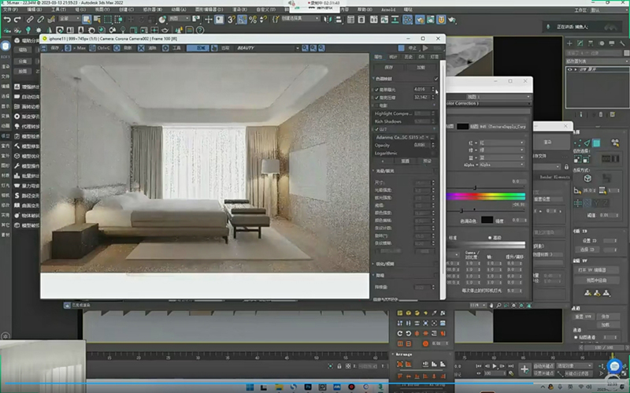Open the Edit menu
The height and width of the screenshot is (393, 630).
click(34, 9)
